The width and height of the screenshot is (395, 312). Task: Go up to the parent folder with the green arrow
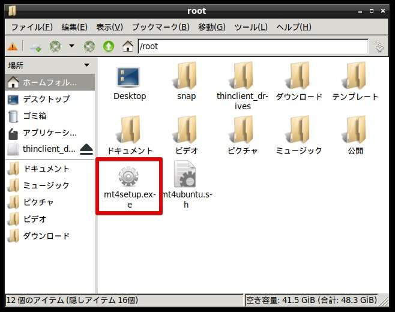pos(109,47)
